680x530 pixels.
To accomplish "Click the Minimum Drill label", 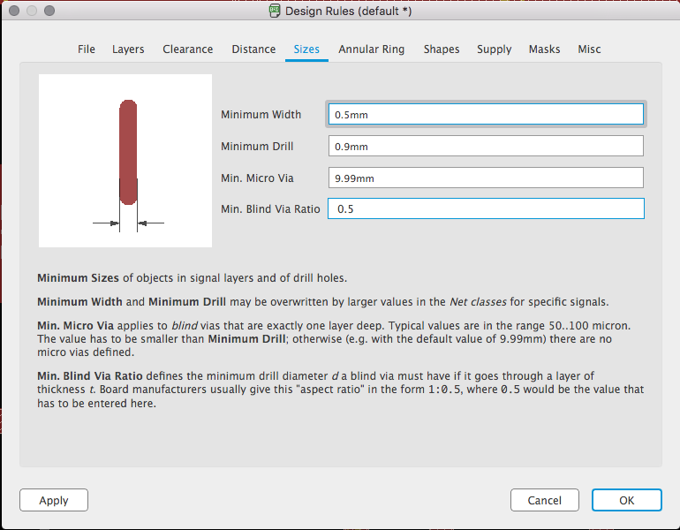I will pos(257,146).
